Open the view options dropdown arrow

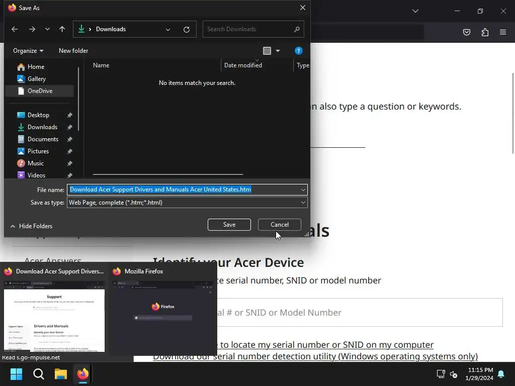point(278,51)
